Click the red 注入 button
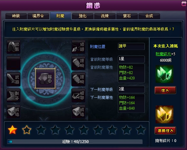The image size is (187, 150). (165, 90)
